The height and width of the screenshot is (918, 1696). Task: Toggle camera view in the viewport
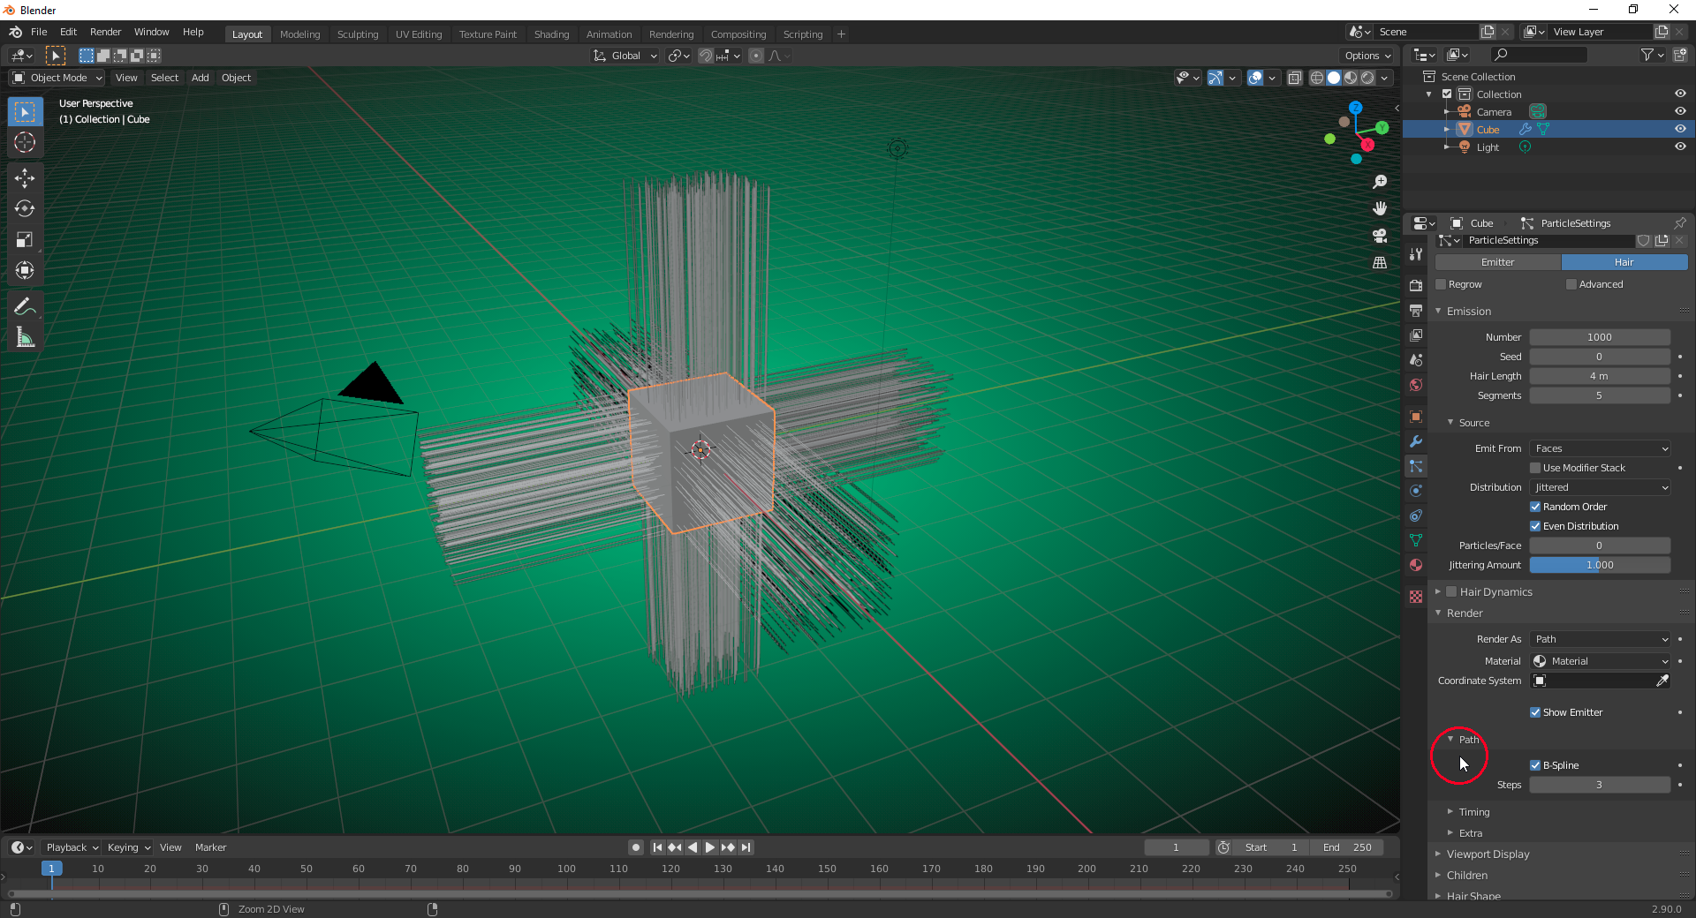click(1380, 236)
